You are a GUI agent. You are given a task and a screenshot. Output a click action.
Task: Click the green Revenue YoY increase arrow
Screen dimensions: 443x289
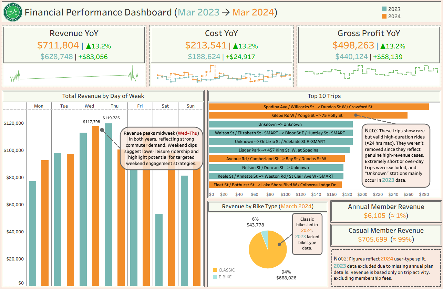point(89,46)
